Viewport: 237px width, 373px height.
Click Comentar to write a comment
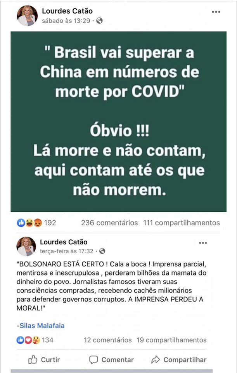point(111,360)
